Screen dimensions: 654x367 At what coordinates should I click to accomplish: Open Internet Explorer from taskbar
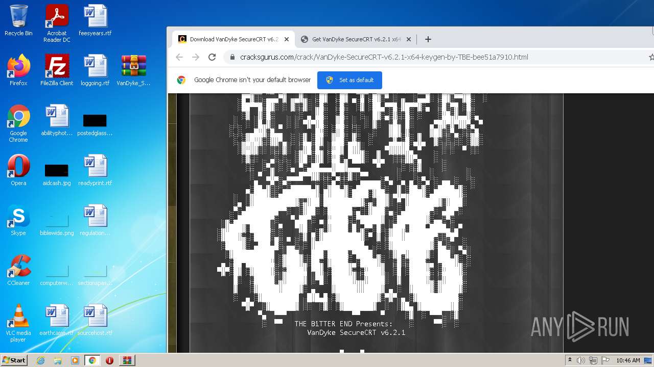pos(41,360)
